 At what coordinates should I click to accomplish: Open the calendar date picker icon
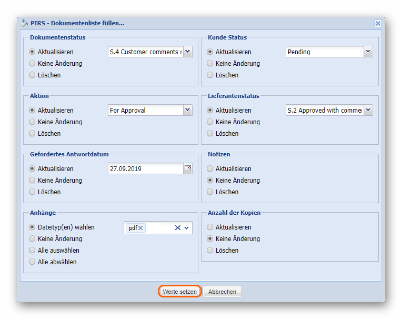pyautogui.click(x=188, y=169)
